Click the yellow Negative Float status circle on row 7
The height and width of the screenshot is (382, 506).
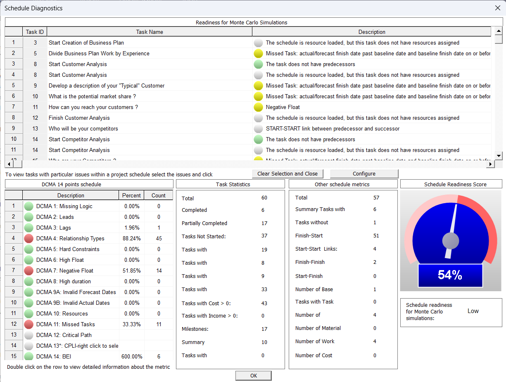[x=258, y=107]
